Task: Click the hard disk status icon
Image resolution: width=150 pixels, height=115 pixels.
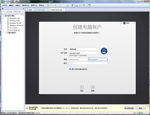Action: click(x=134, y=113)
